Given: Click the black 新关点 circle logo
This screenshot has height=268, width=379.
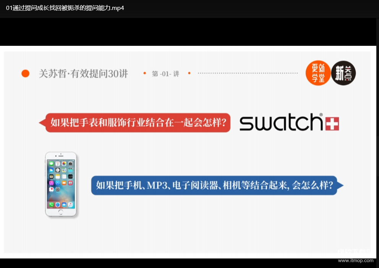Looking at the screenshot, I should pos(343,73).
